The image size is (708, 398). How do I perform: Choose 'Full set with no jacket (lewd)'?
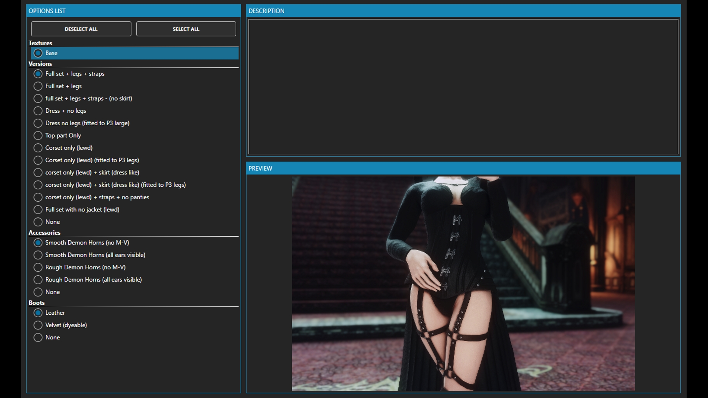(x=76, y=210)
